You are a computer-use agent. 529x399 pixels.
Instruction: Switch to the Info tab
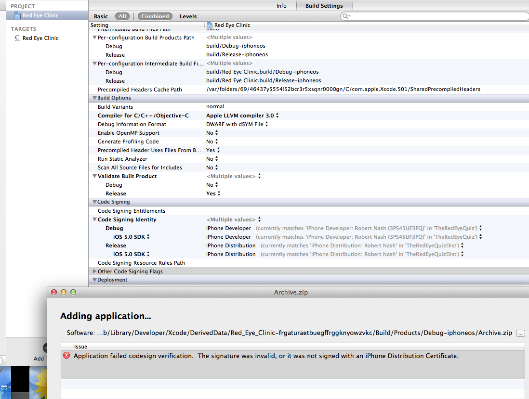281,6
